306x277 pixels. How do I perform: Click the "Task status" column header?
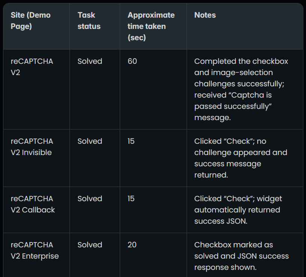click(x=89, y=21)
